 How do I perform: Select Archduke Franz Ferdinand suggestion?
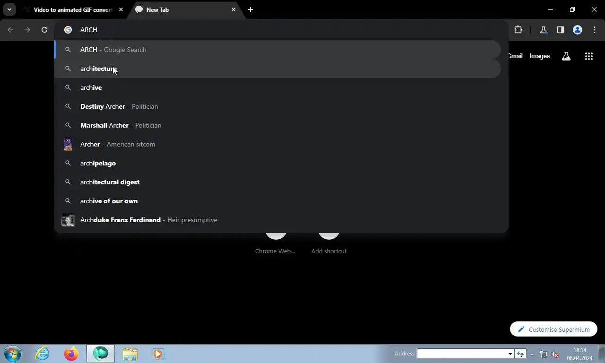[277, 220]
